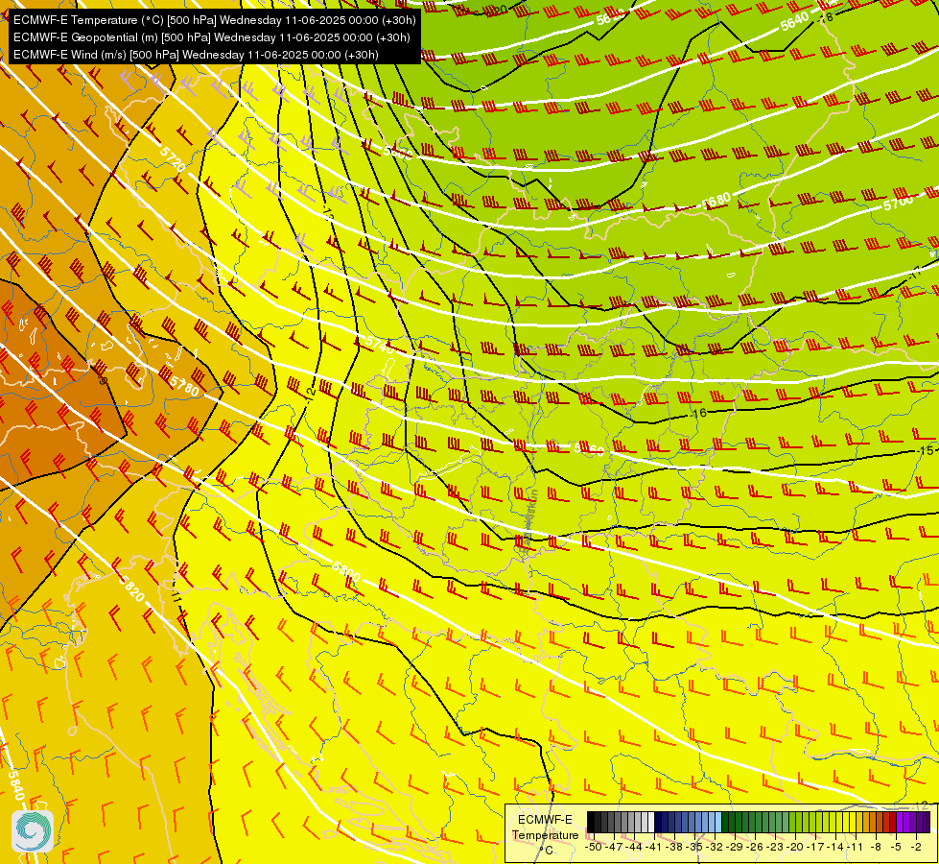The image size is (939, 864).
Task: Select the ECMWF-E Wind (m/s) header line
Action: 196,55
